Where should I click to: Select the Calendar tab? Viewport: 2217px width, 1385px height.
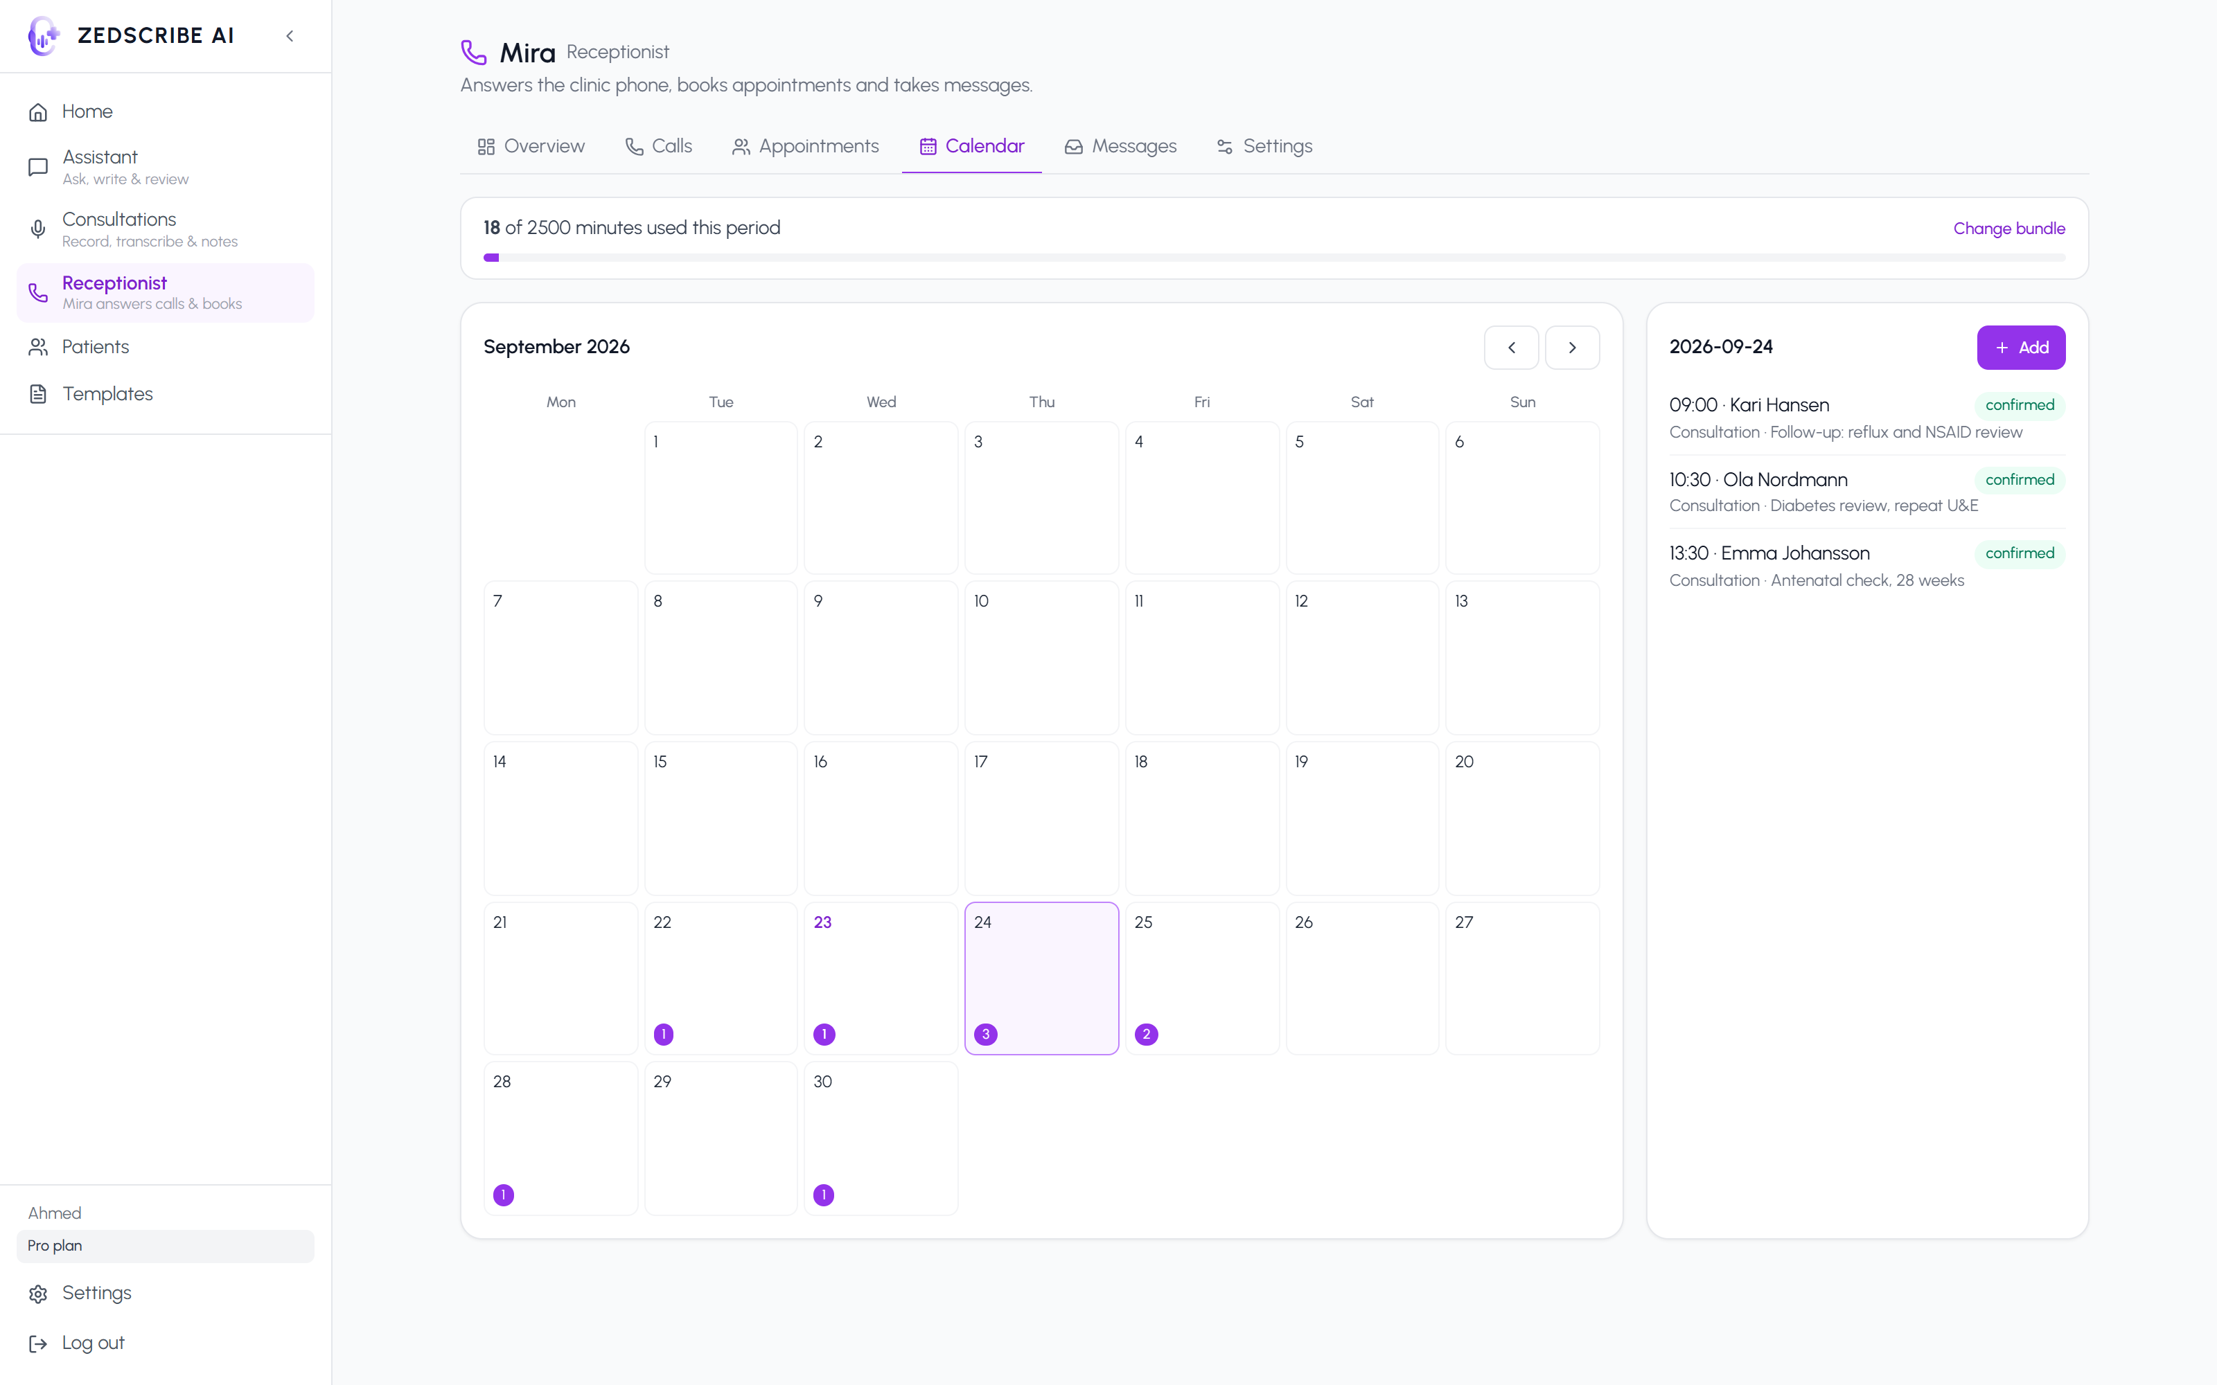click(972, 147)
